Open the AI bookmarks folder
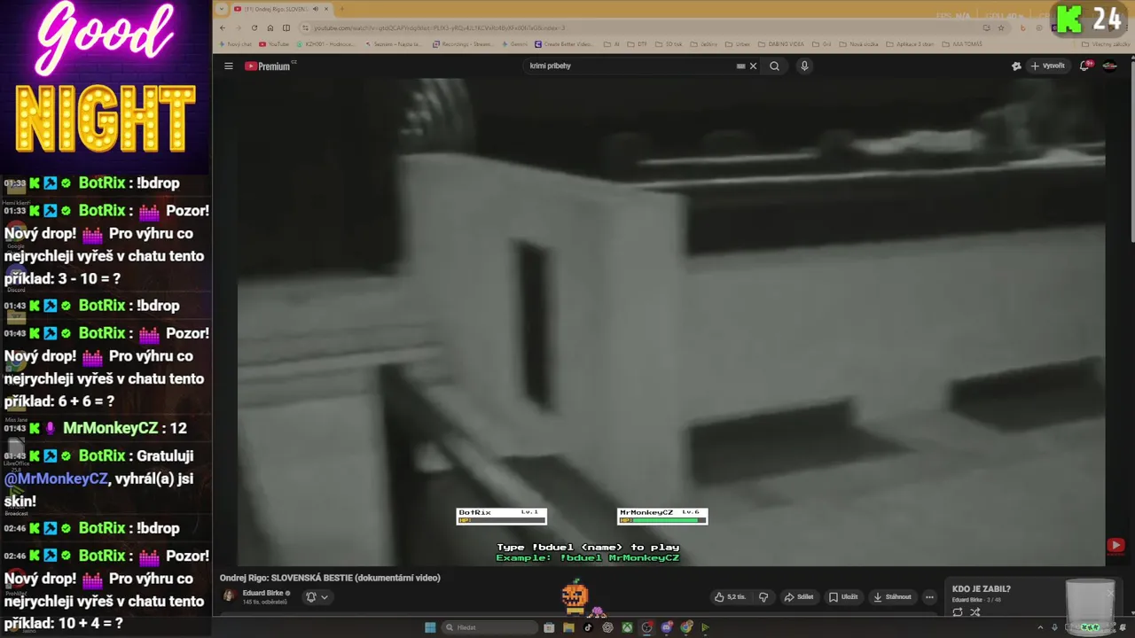The width and height of the screenshot is (1135, 638). [x=611, y=43]
